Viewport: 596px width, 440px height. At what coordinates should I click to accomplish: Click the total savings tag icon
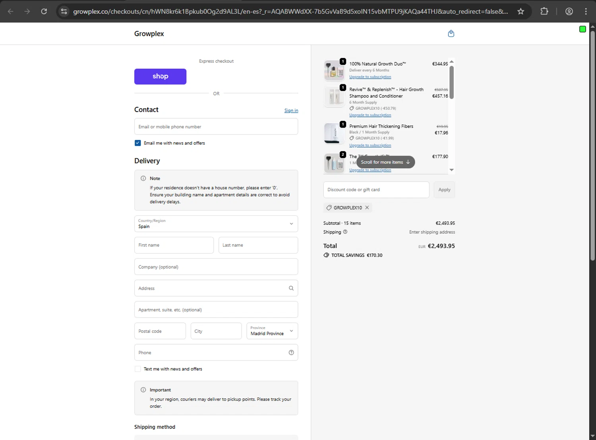[326, 255]
